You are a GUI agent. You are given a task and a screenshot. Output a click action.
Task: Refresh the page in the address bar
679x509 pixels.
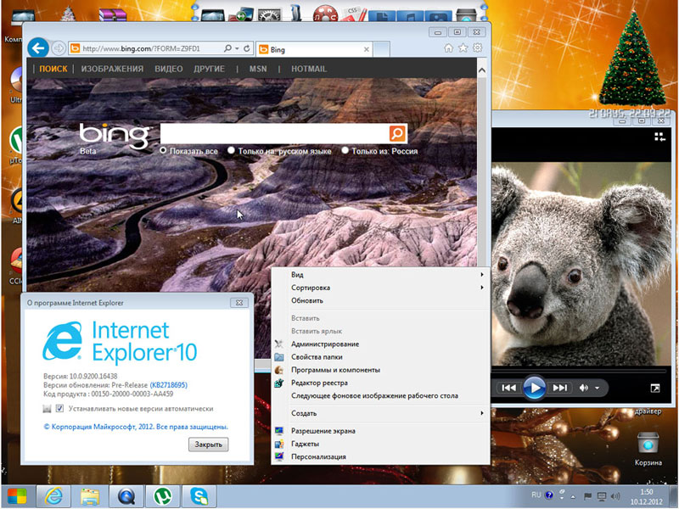point(245,49)
